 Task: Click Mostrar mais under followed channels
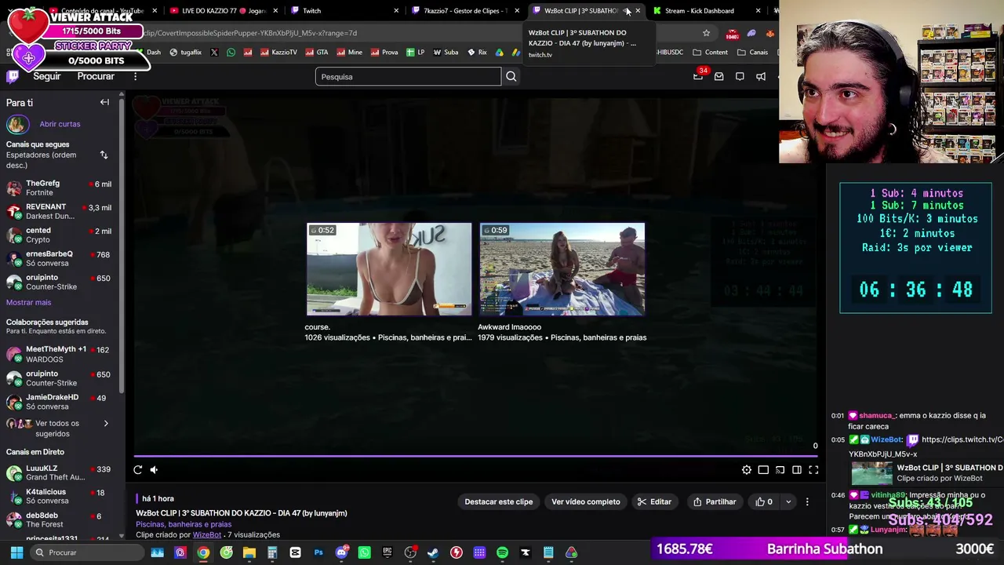pyautogui.click(x=29, y=302)
